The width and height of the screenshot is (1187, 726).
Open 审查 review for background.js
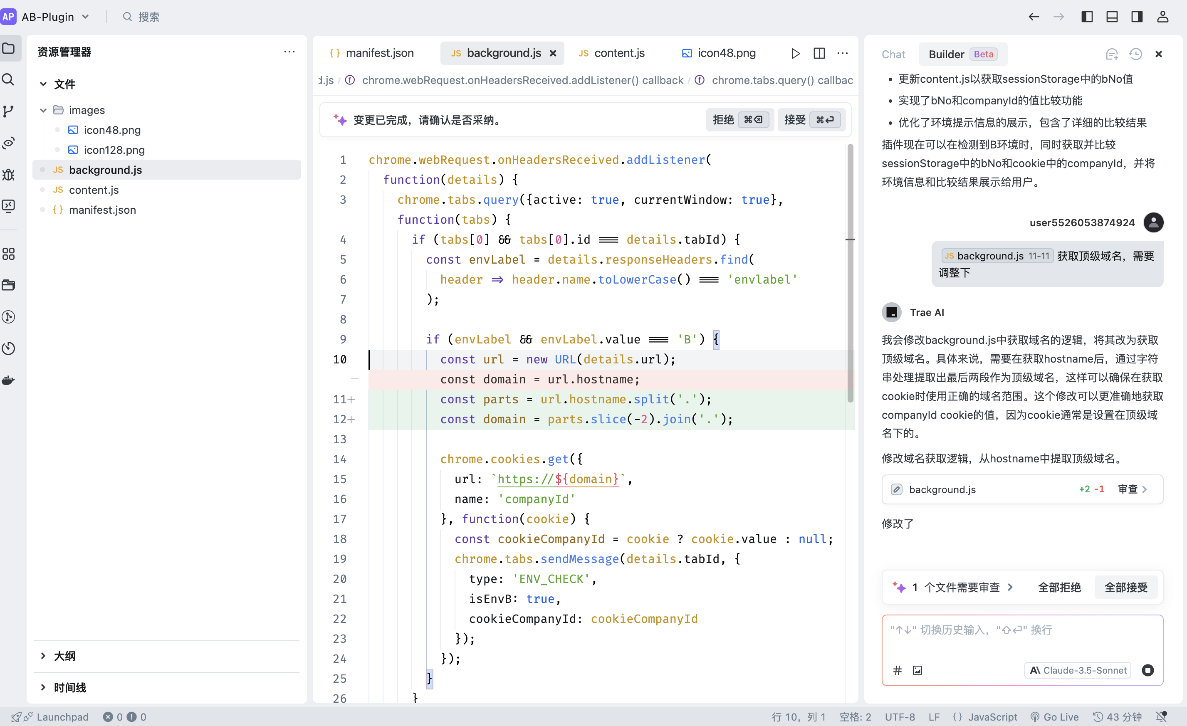pyautogui.click(x=1132, y=489)
